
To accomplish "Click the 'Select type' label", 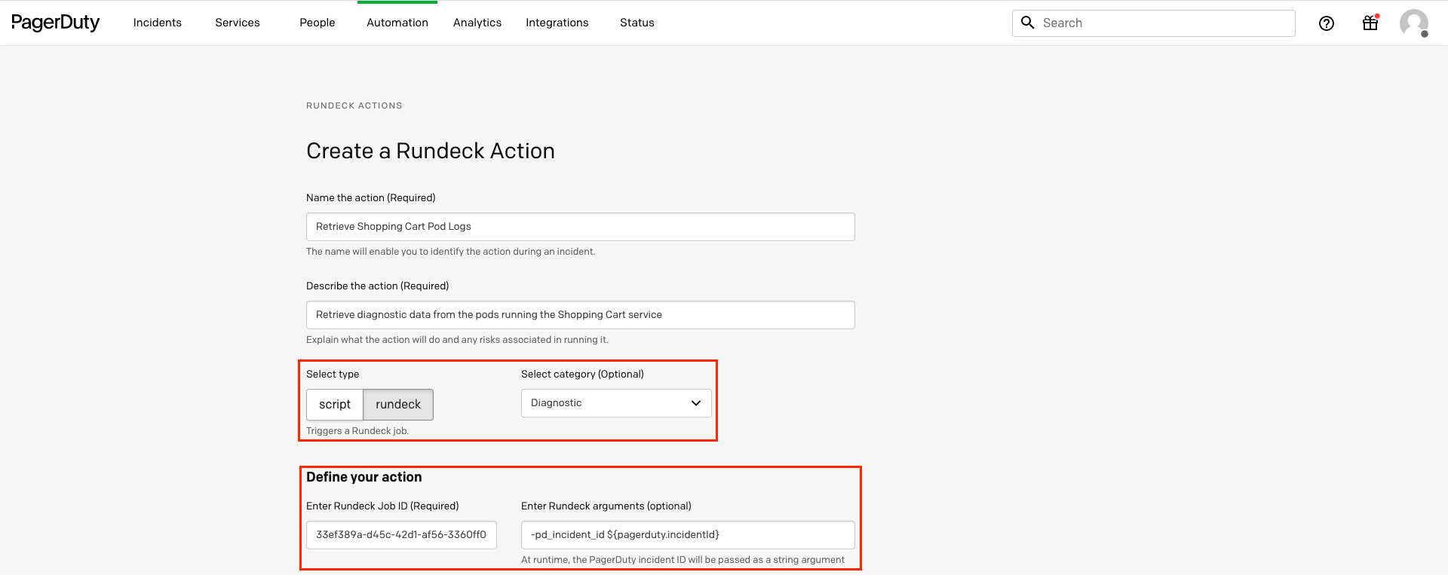I will click(x=333, y=375).
